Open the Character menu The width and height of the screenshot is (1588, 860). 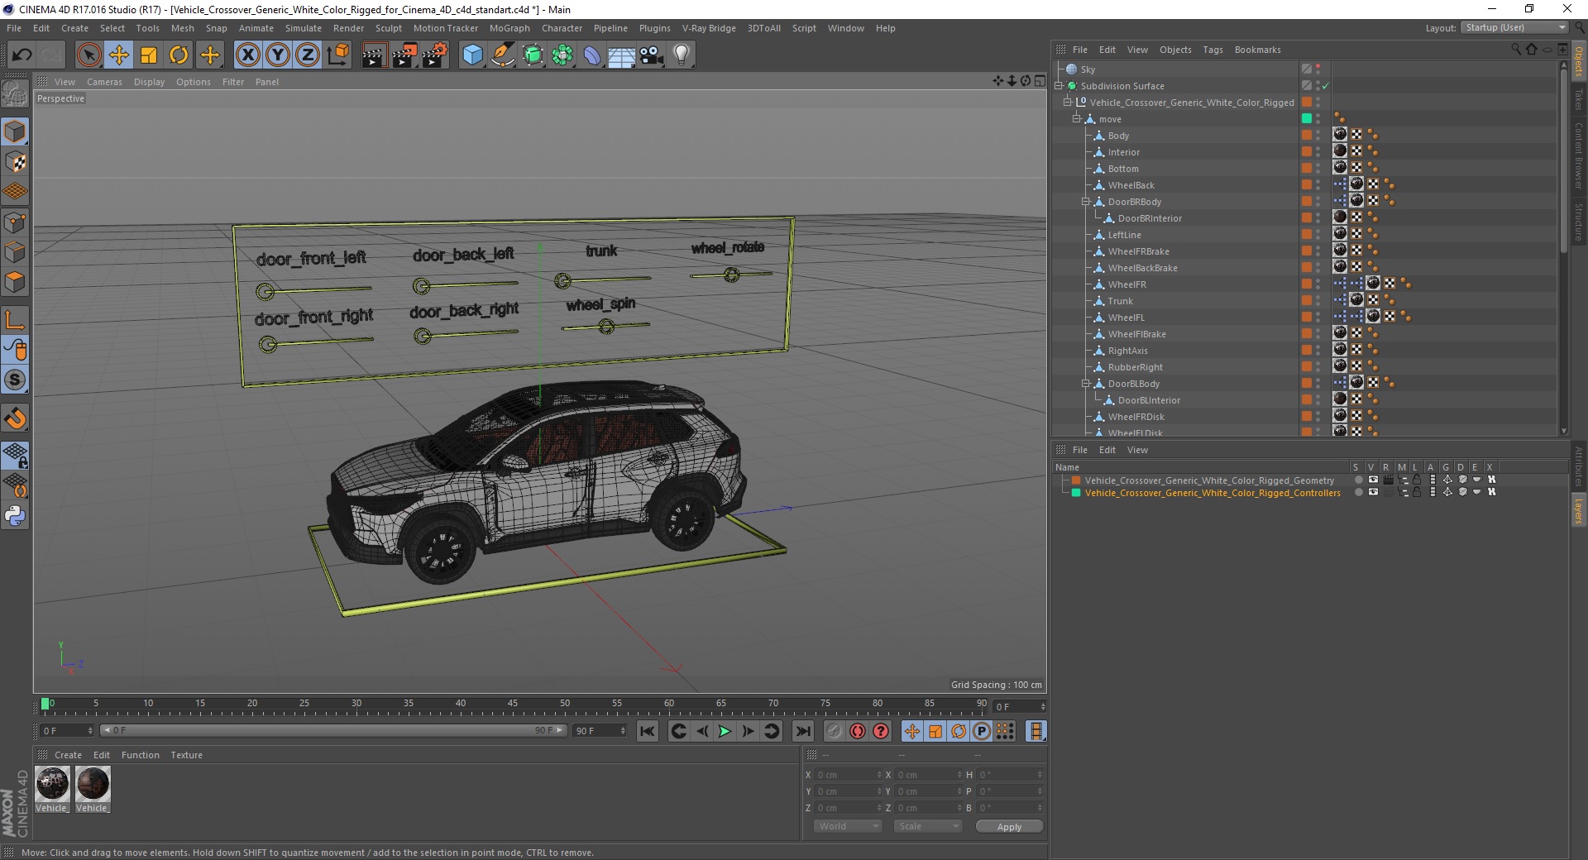coord(562,28)
